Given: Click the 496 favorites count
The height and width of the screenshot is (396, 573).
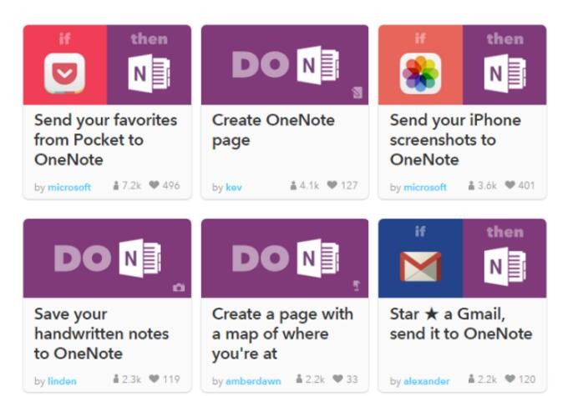Looking at the screenshot, I should pyautogui.click(x=171, y=185).
